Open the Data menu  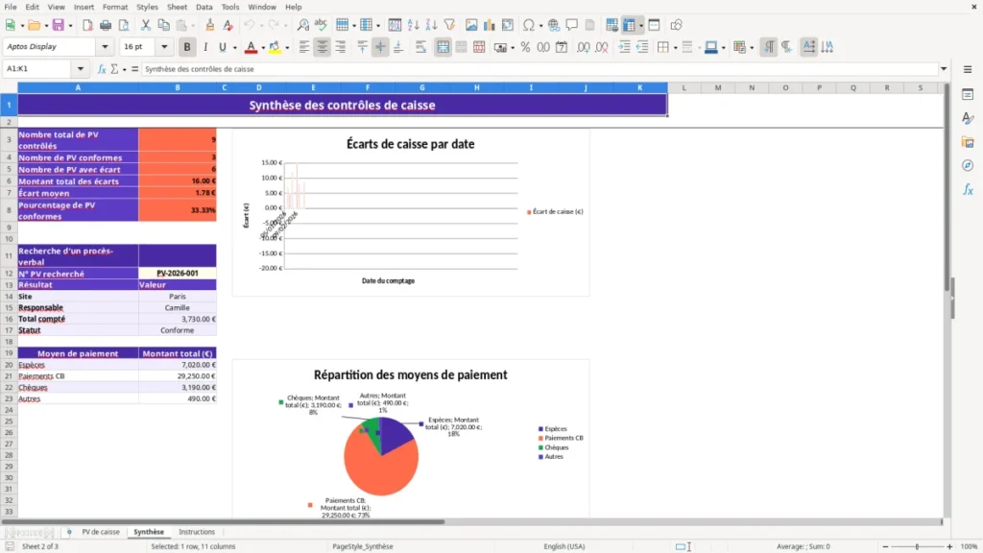tap(204, 7)
